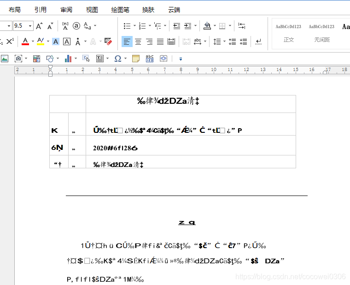Apply the 无间距 style

(x=321, y=34)
